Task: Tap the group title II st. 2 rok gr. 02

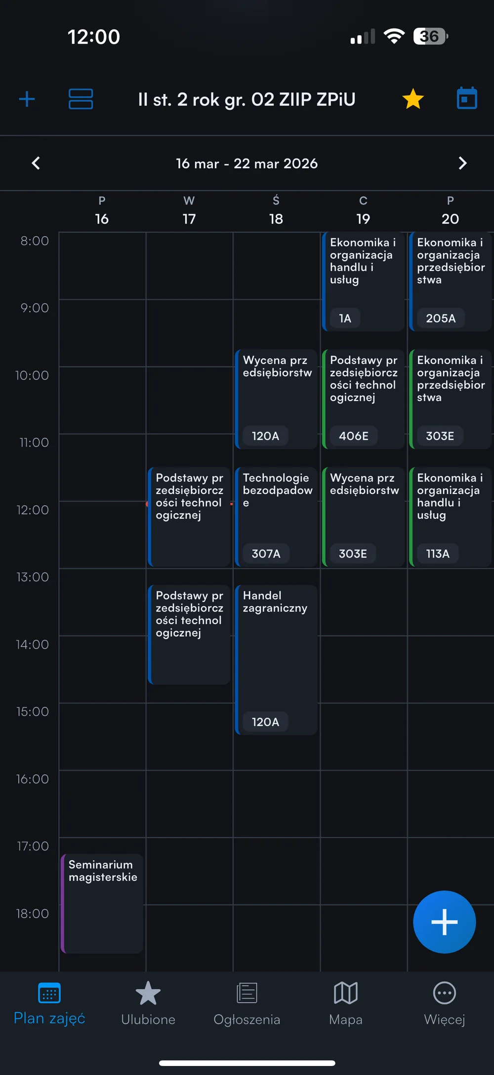Action: tap(247, 99)
